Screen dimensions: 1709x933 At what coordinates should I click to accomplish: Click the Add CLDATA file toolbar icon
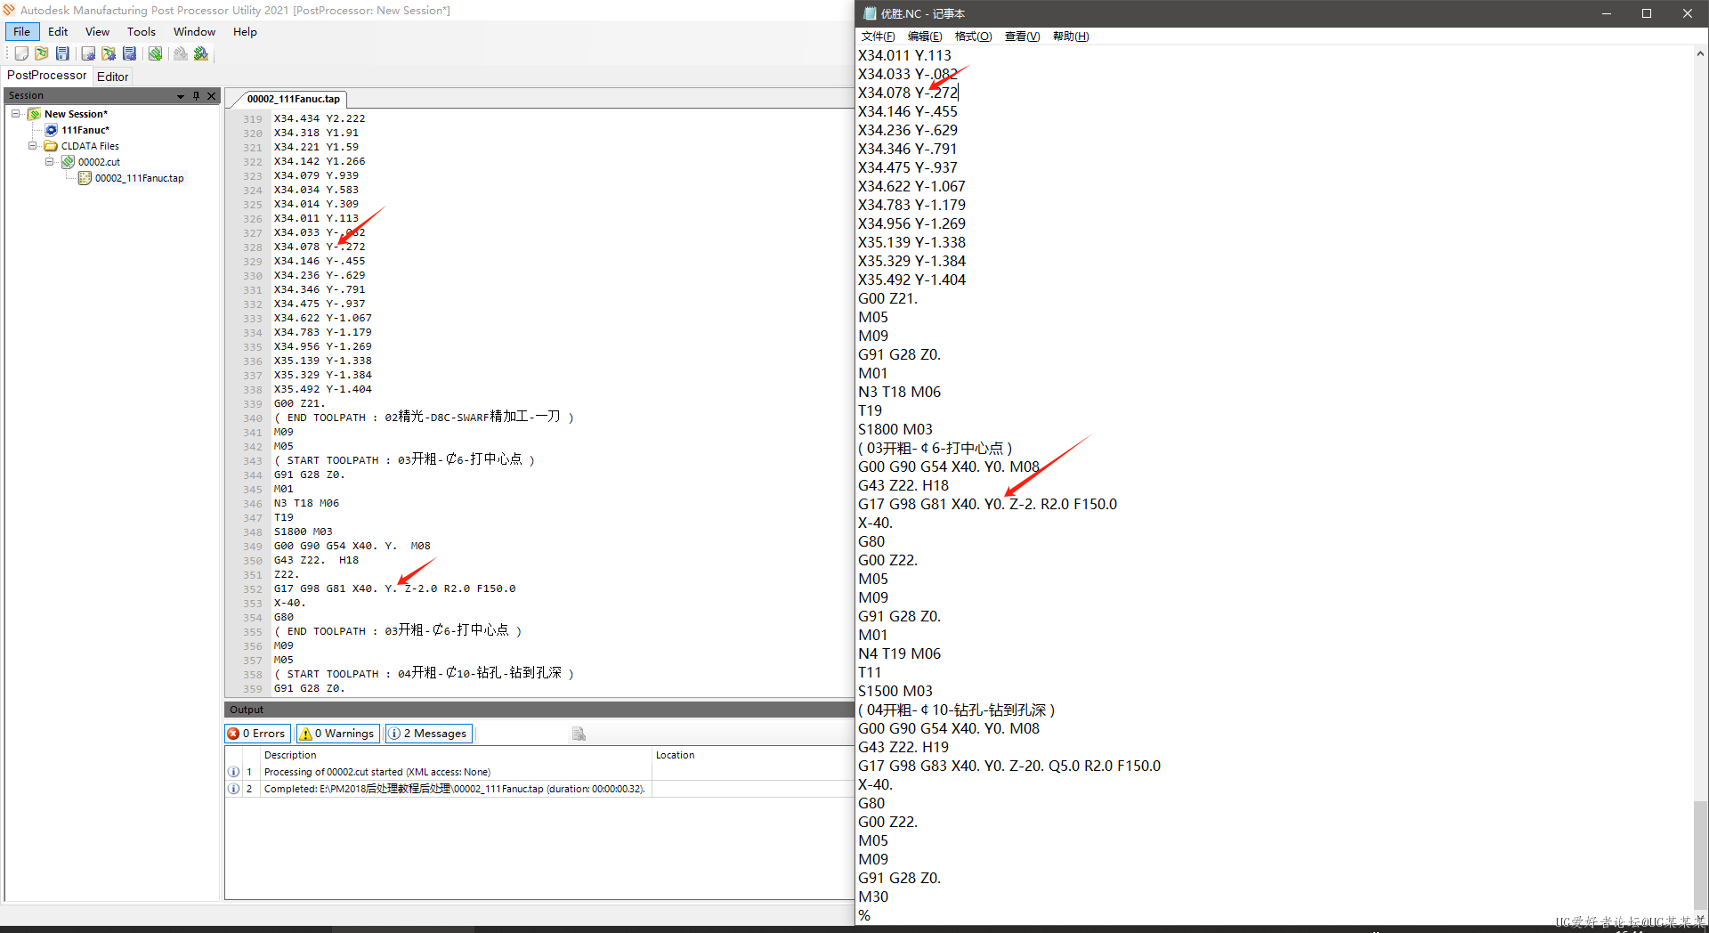[155, 54]
